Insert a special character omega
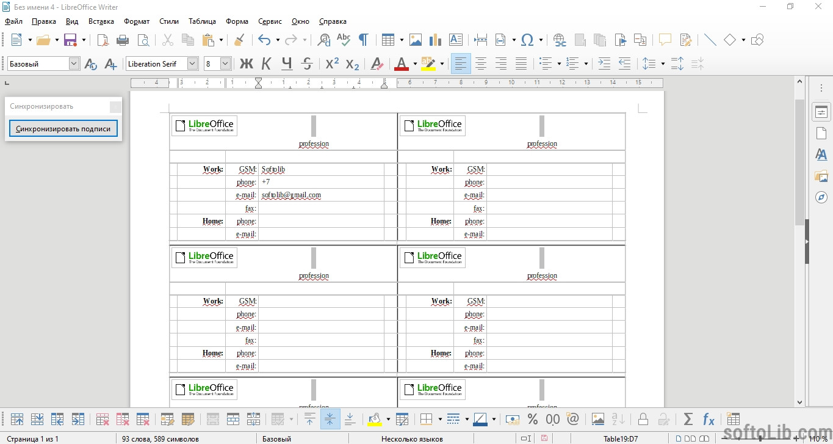Image resolution: width=833 pixels, height=444 pixels. point(527,40)
